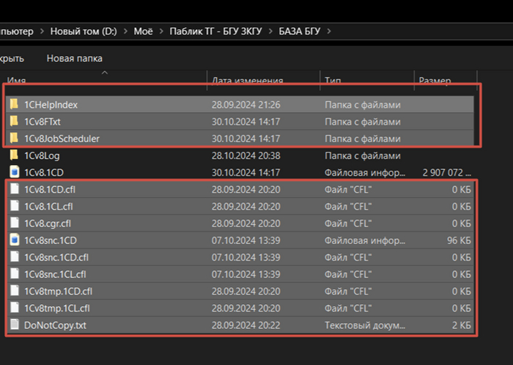The height and width of the screenshot is (365, 513).
Task: Click the 2 КБ size of DoNotCopy.txt
Action: pyautogui.click(x=461, y=325)
